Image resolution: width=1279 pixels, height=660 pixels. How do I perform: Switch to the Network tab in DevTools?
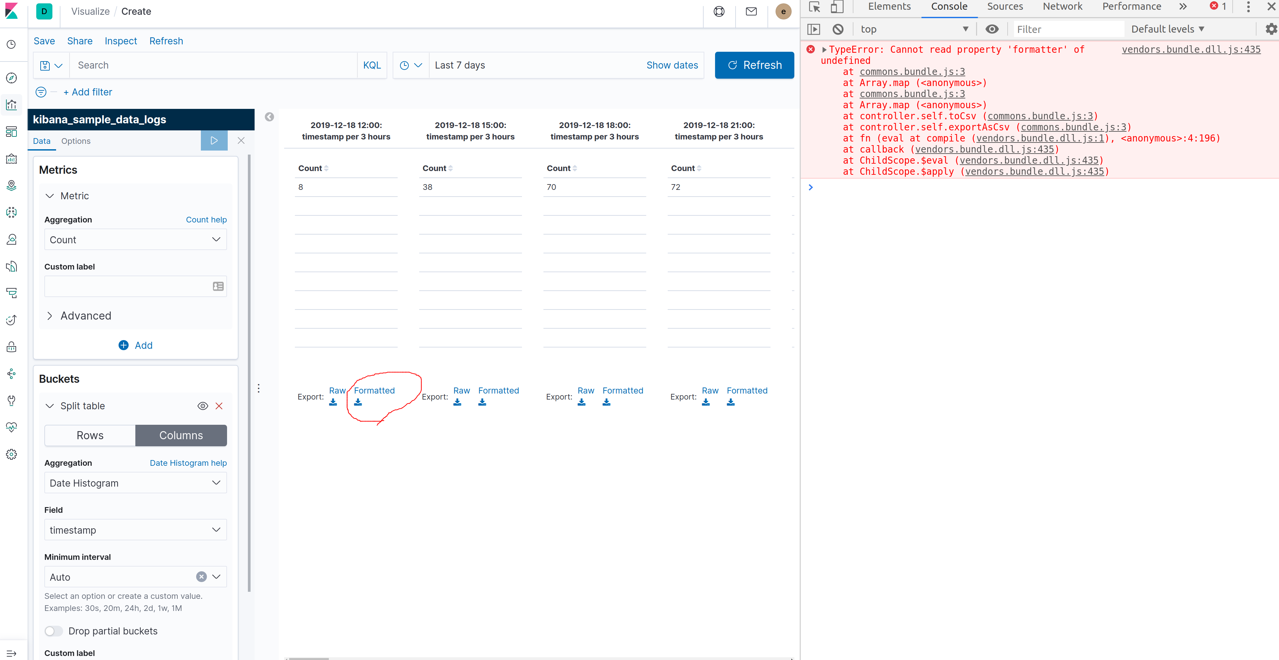pyautogui.click(x=1062, y=6)
